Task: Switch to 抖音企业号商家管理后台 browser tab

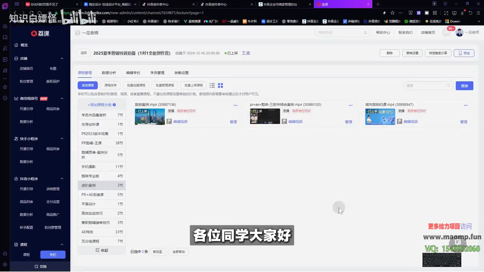Action: click(x=284, y=4)
